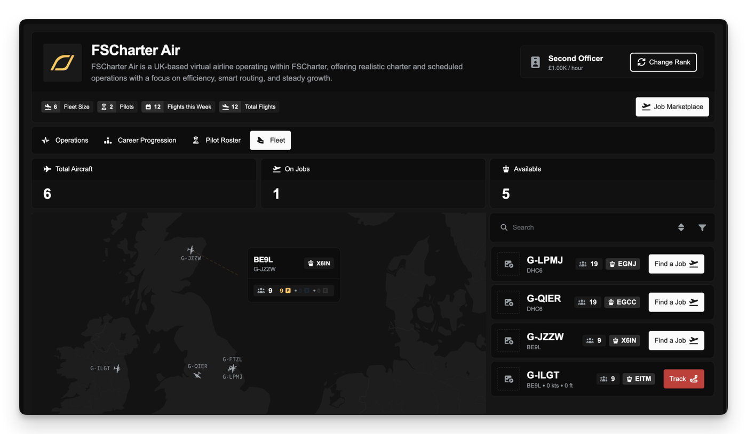Click the G-LPMJ missing image placeholder icon

tap(508, 264)
